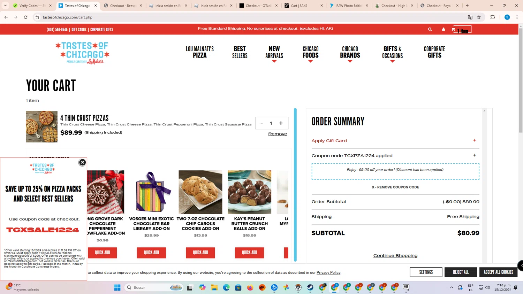523x294 pixels.
Task: Reject all cookies
Action: 461,272
